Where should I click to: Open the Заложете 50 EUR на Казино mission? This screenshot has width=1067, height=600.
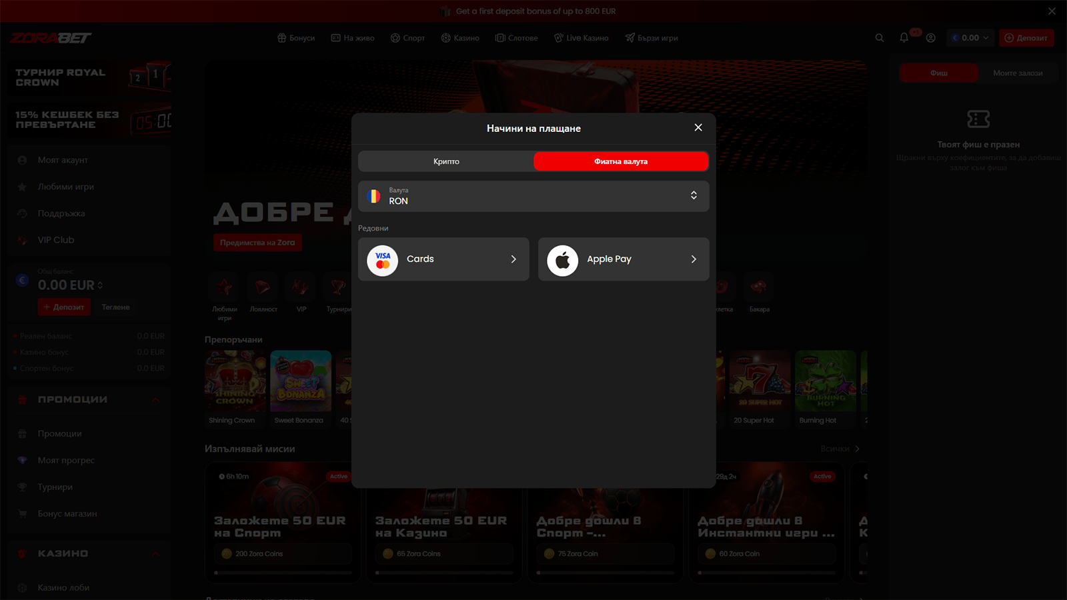[x=444, y=523]
